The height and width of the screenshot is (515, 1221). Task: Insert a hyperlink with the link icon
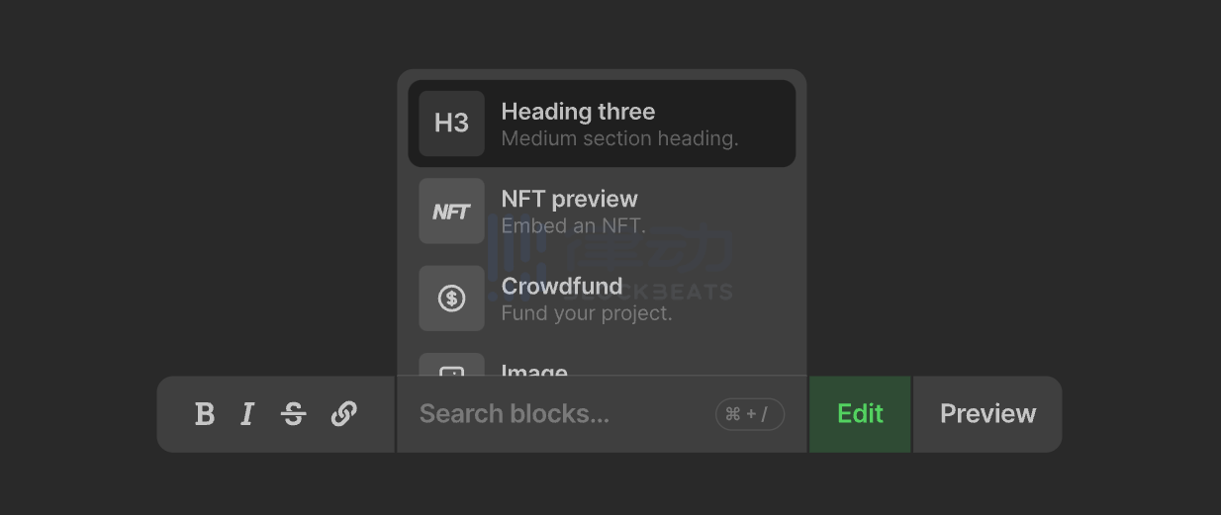pos(343,414)
